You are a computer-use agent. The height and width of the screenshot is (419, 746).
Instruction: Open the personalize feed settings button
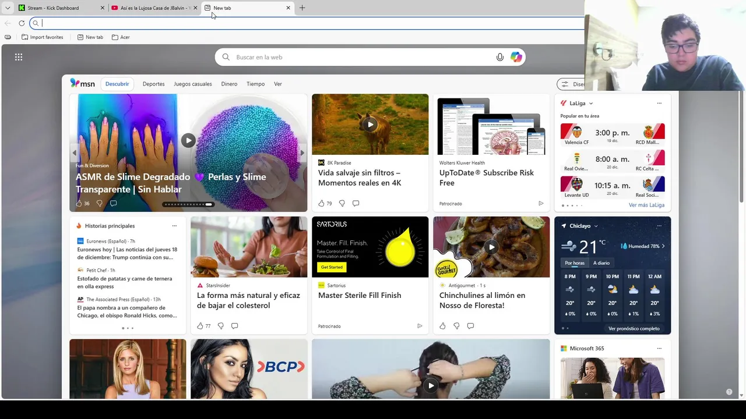(571, 84)
